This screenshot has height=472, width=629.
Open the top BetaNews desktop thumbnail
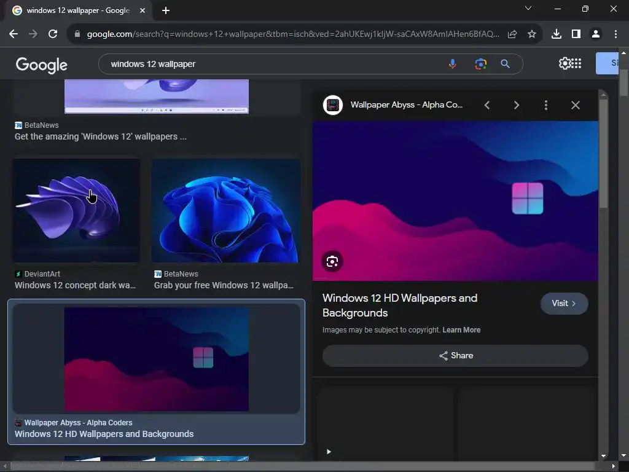pyautogui.click(x=157, y=96)
